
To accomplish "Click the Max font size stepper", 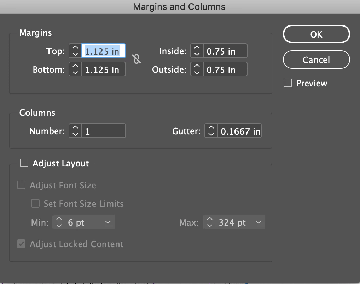I will [210, 222].
